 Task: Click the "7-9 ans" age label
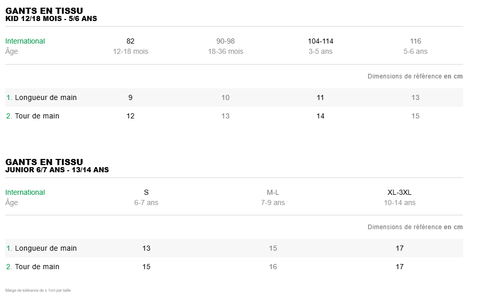pyautogui.click(x=273, y=203)
